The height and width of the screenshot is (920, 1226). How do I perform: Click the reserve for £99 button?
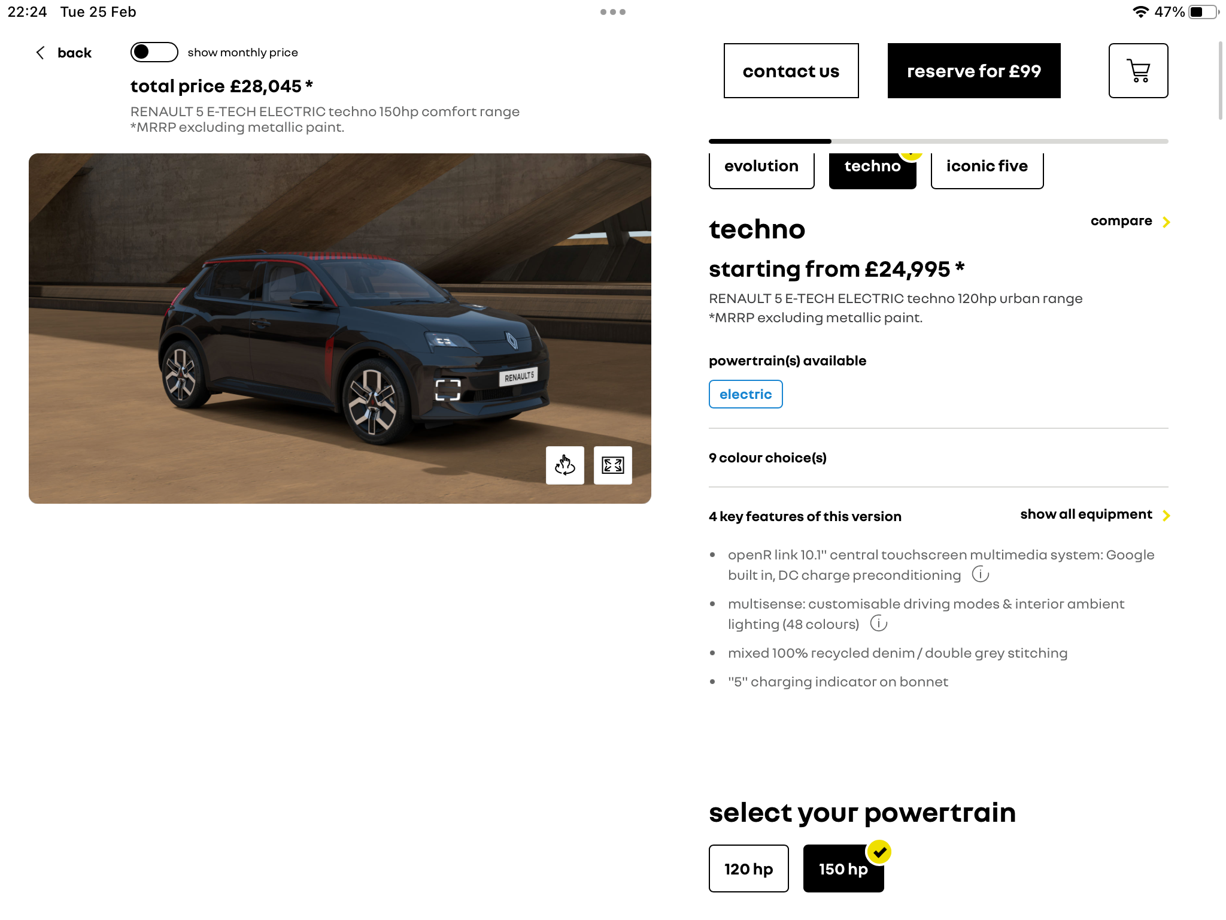pyautogui.click(x=973, y=71)
